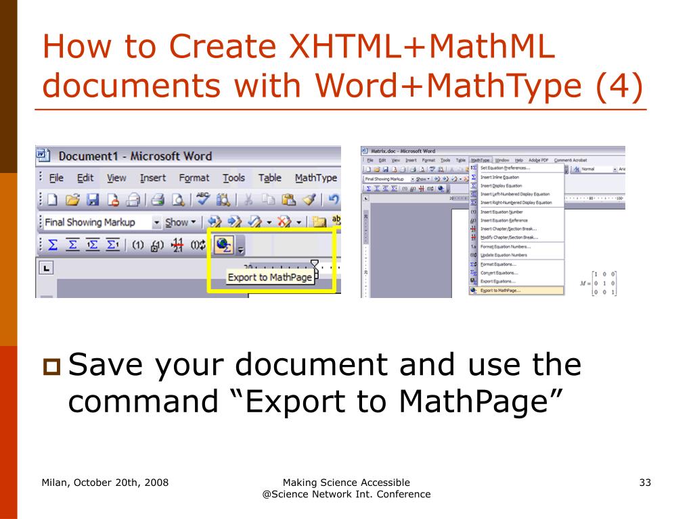
Task: Click Print icon in Document1 toolbar
Action: [x=157, y=200]
